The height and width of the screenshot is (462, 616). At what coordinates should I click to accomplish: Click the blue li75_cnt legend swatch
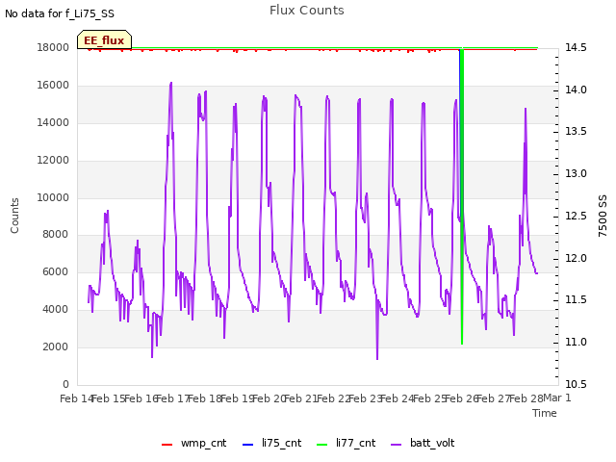[248, 445]
